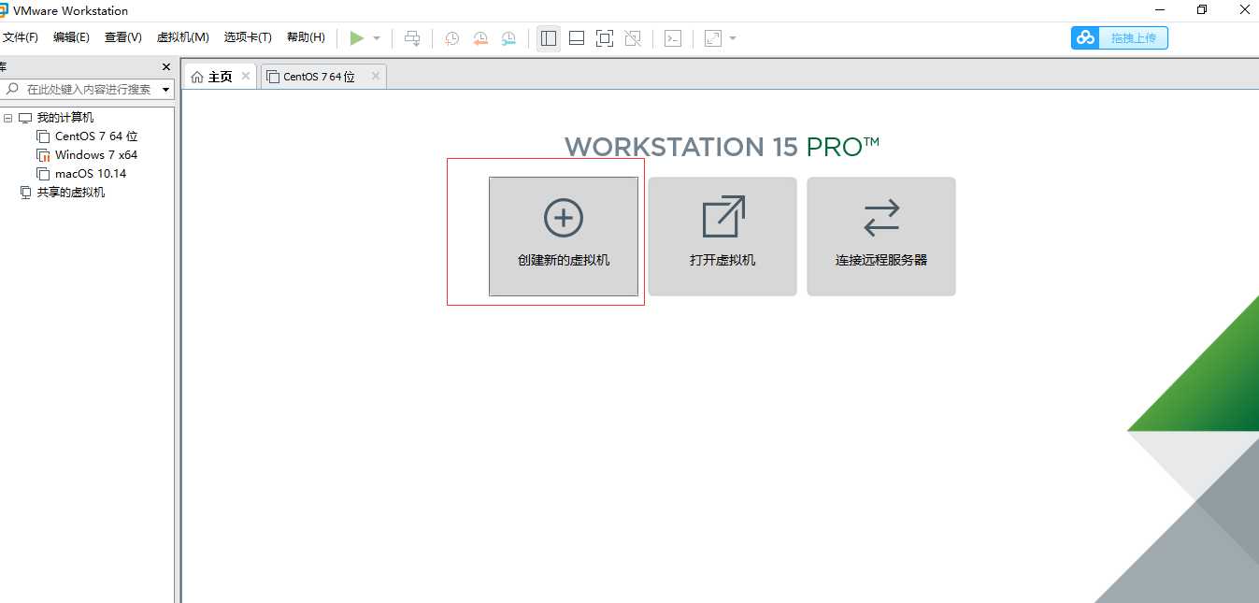Screen dimensions: 1259x603
Task: Open the 帮助(H) menu
Action: (306, 37)
